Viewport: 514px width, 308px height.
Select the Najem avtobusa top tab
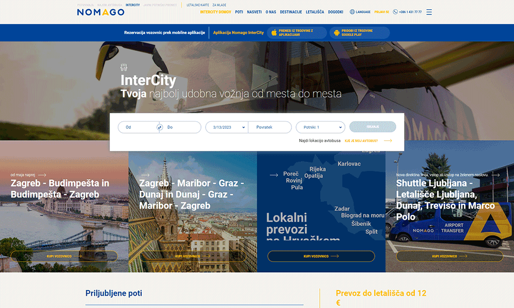click(x=109, y=5)
